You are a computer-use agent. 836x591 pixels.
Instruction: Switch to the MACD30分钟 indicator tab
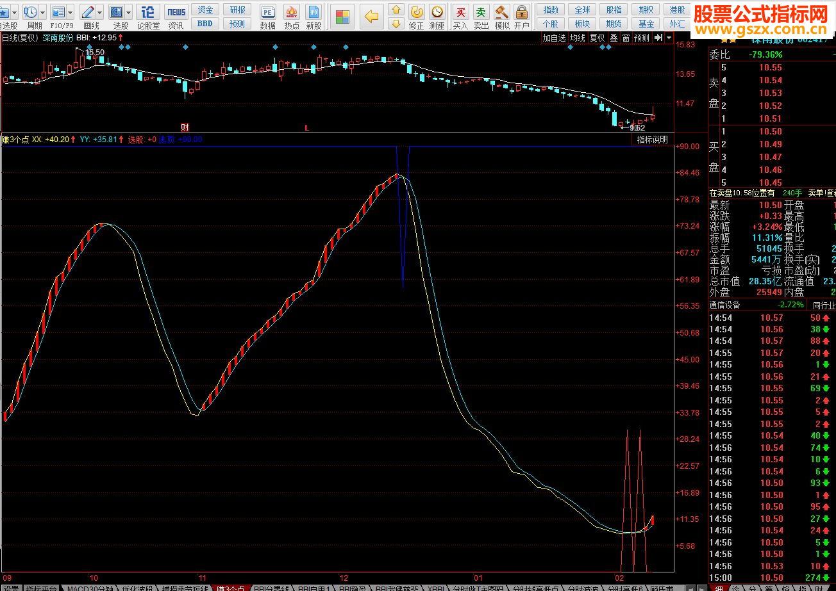[x=90, y=587]
